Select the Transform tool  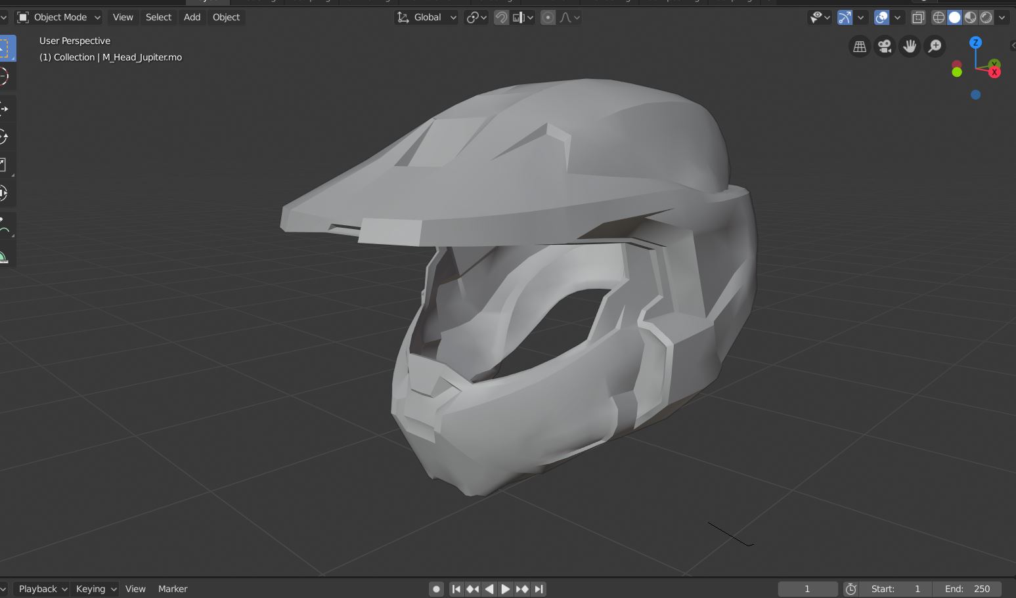(x=5, y=193)
